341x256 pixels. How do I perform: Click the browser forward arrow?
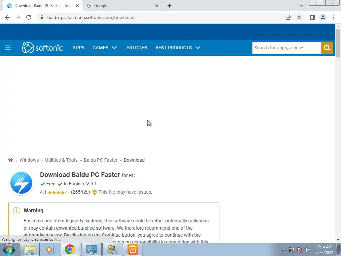[x=18, y=17]
